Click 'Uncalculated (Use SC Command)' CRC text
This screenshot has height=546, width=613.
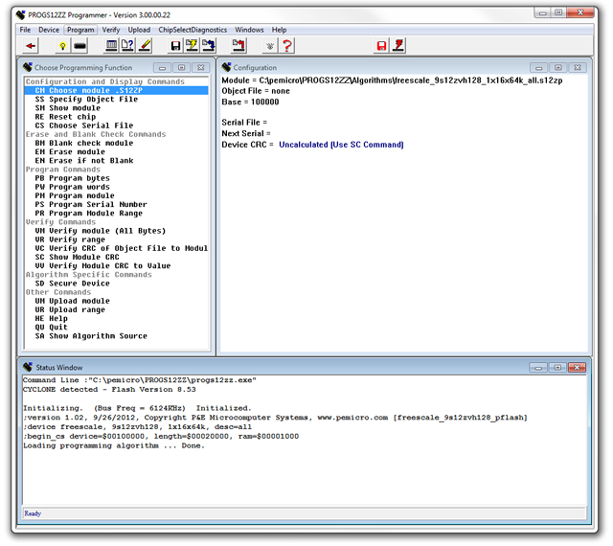click(341, 145)
